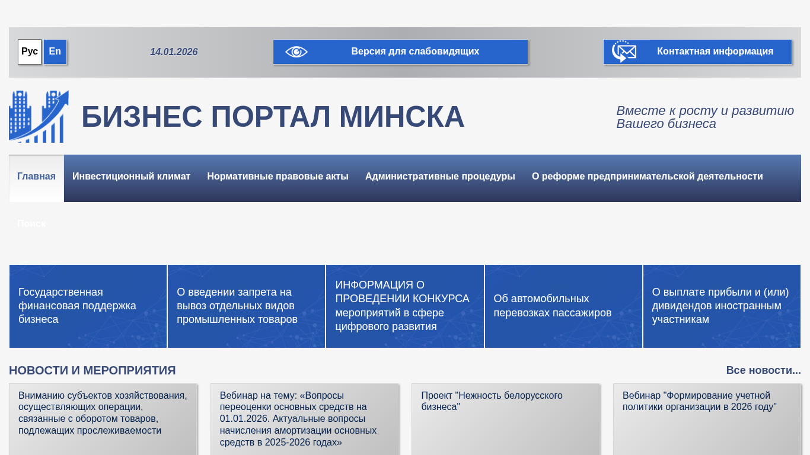Switch language to En

(55, 52)
